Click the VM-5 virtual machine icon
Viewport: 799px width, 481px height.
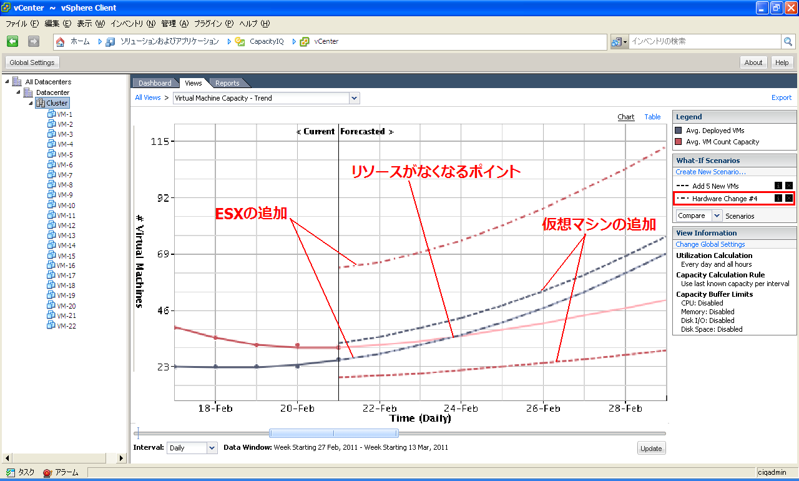click(x=52, y=154)
